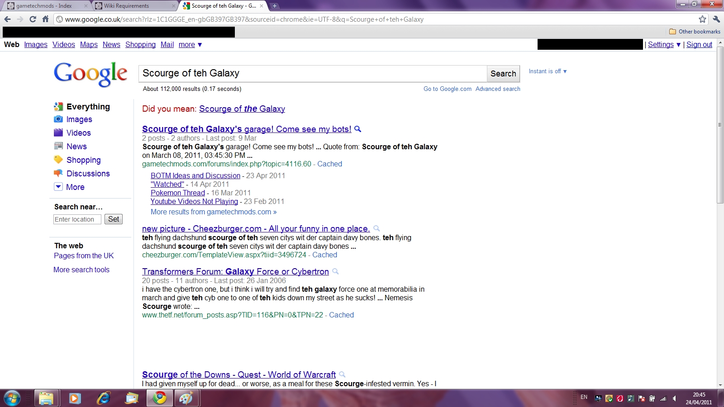
Task: Click the Images camera icon in the sidebar
Action: (x=58, y=119)
